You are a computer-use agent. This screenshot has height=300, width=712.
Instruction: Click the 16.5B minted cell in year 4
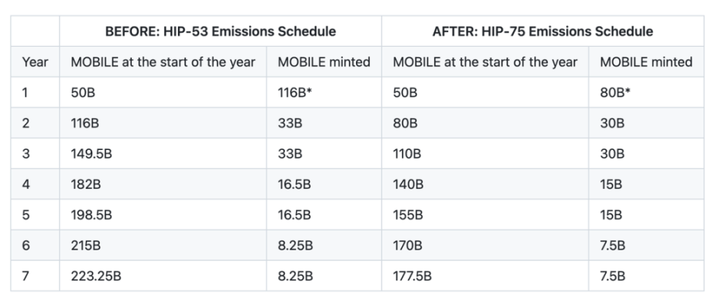324,184
